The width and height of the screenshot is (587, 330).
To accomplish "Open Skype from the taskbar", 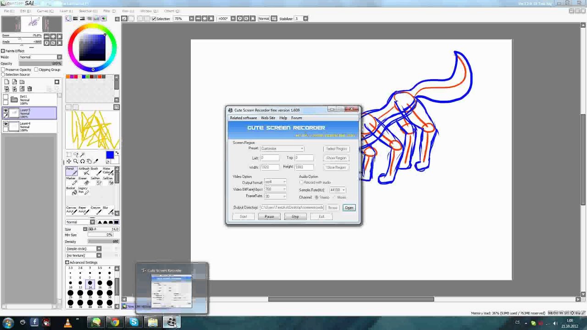I will pyautogui.click(x=133, y=323).
